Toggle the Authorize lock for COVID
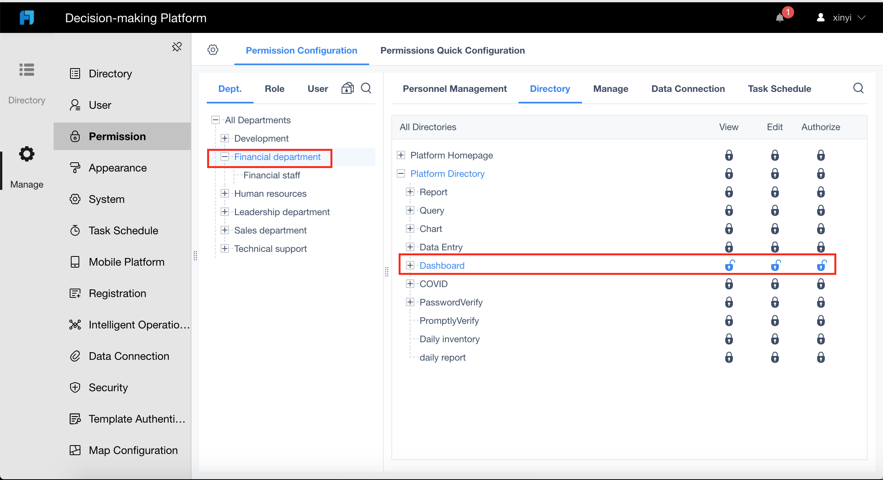 pyautogui.click(x=821, y=284)
